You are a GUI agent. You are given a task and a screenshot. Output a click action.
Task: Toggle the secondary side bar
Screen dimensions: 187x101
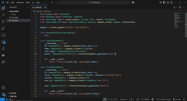point(171,2)
